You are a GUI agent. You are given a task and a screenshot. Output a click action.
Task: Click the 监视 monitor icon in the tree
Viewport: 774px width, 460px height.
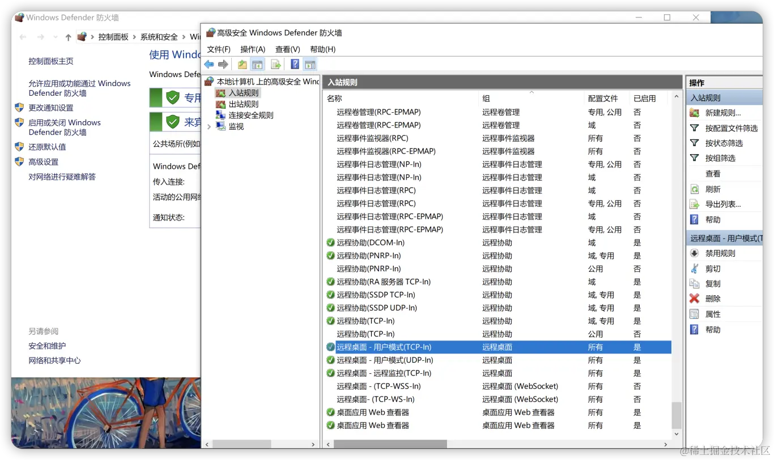click(x=220, y=126)
